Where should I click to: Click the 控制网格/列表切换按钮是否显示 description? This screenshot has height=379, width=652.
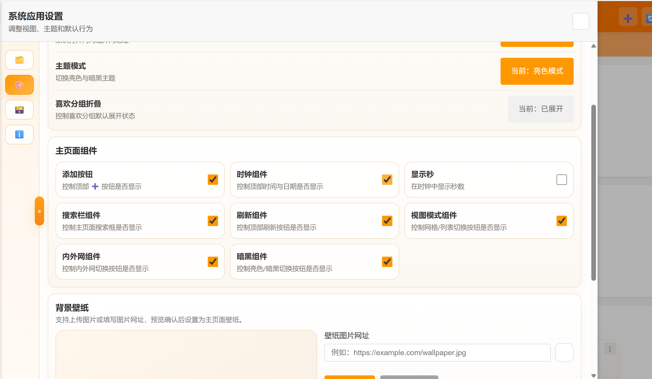click(x=459, y=227)
